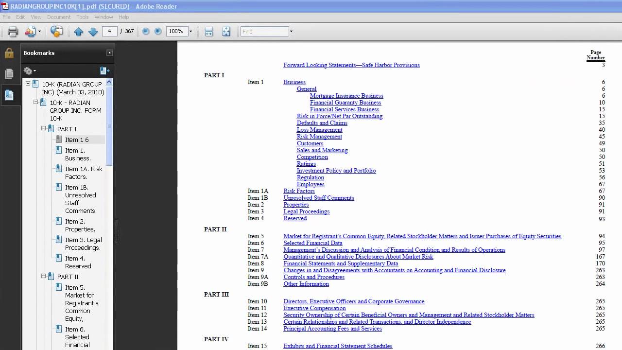Click the email/globe icon in toolbar
This screenshot has height=350, width=622.
pyautogui.click(x=56, y=32)
